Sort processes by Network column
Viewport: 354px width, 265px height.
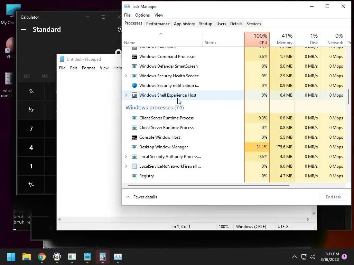333,39
